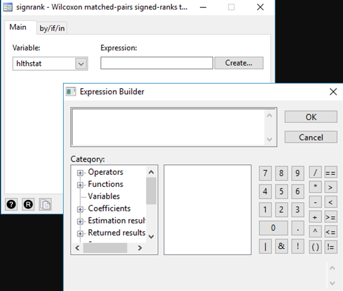Click the signrank window title icon
The image size is (343, 291).
[x=7, y=7]
